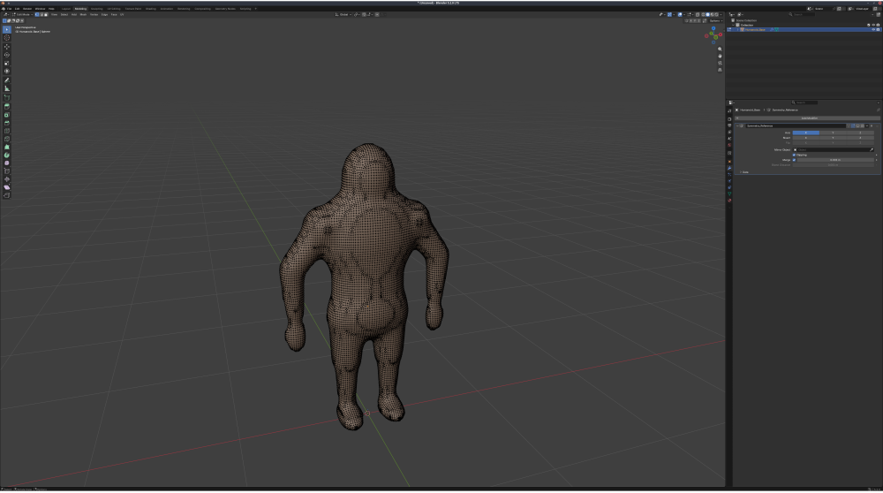The image size is (883, 493).
Task: Hide Humanoid_Base with outliner eye icon
Action: tap(873, 29)
